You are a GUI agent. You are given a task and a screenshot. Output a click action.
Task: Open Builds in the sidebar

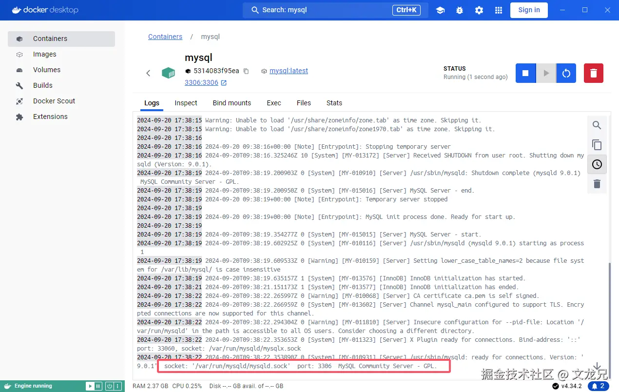[61, 85]
